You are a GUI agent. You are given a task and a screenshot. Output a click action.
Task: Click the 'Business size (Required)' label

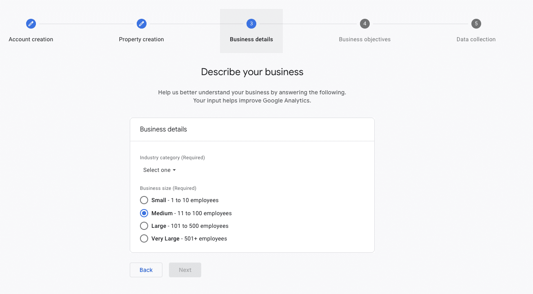168,188
